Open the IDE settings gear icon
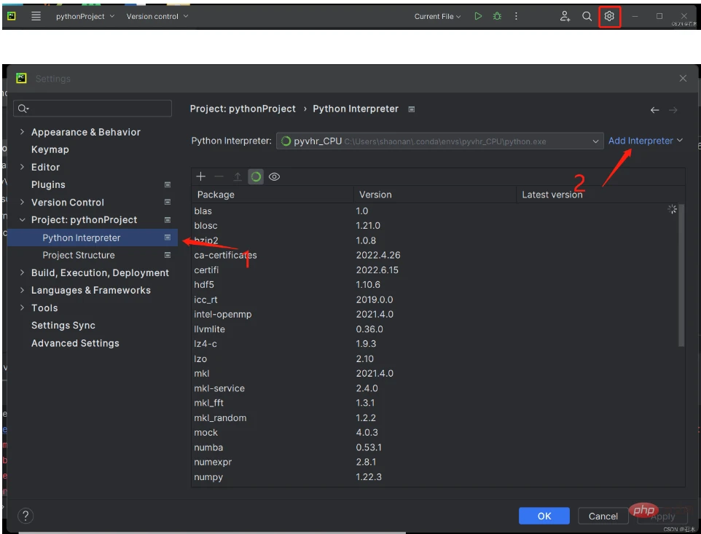This screenshot has height=534, width=701. pyautogui.click(x=609, y=16)
